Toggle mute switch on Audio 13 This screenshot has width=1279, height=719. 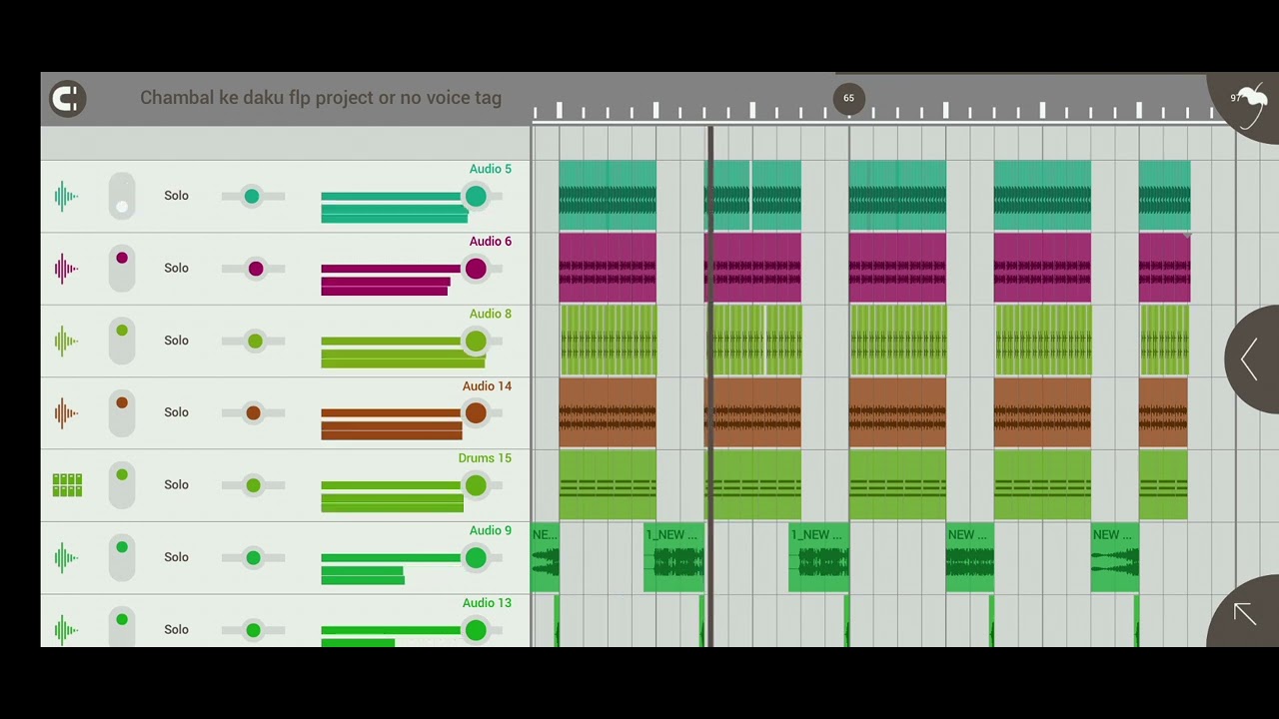[122, 627]
